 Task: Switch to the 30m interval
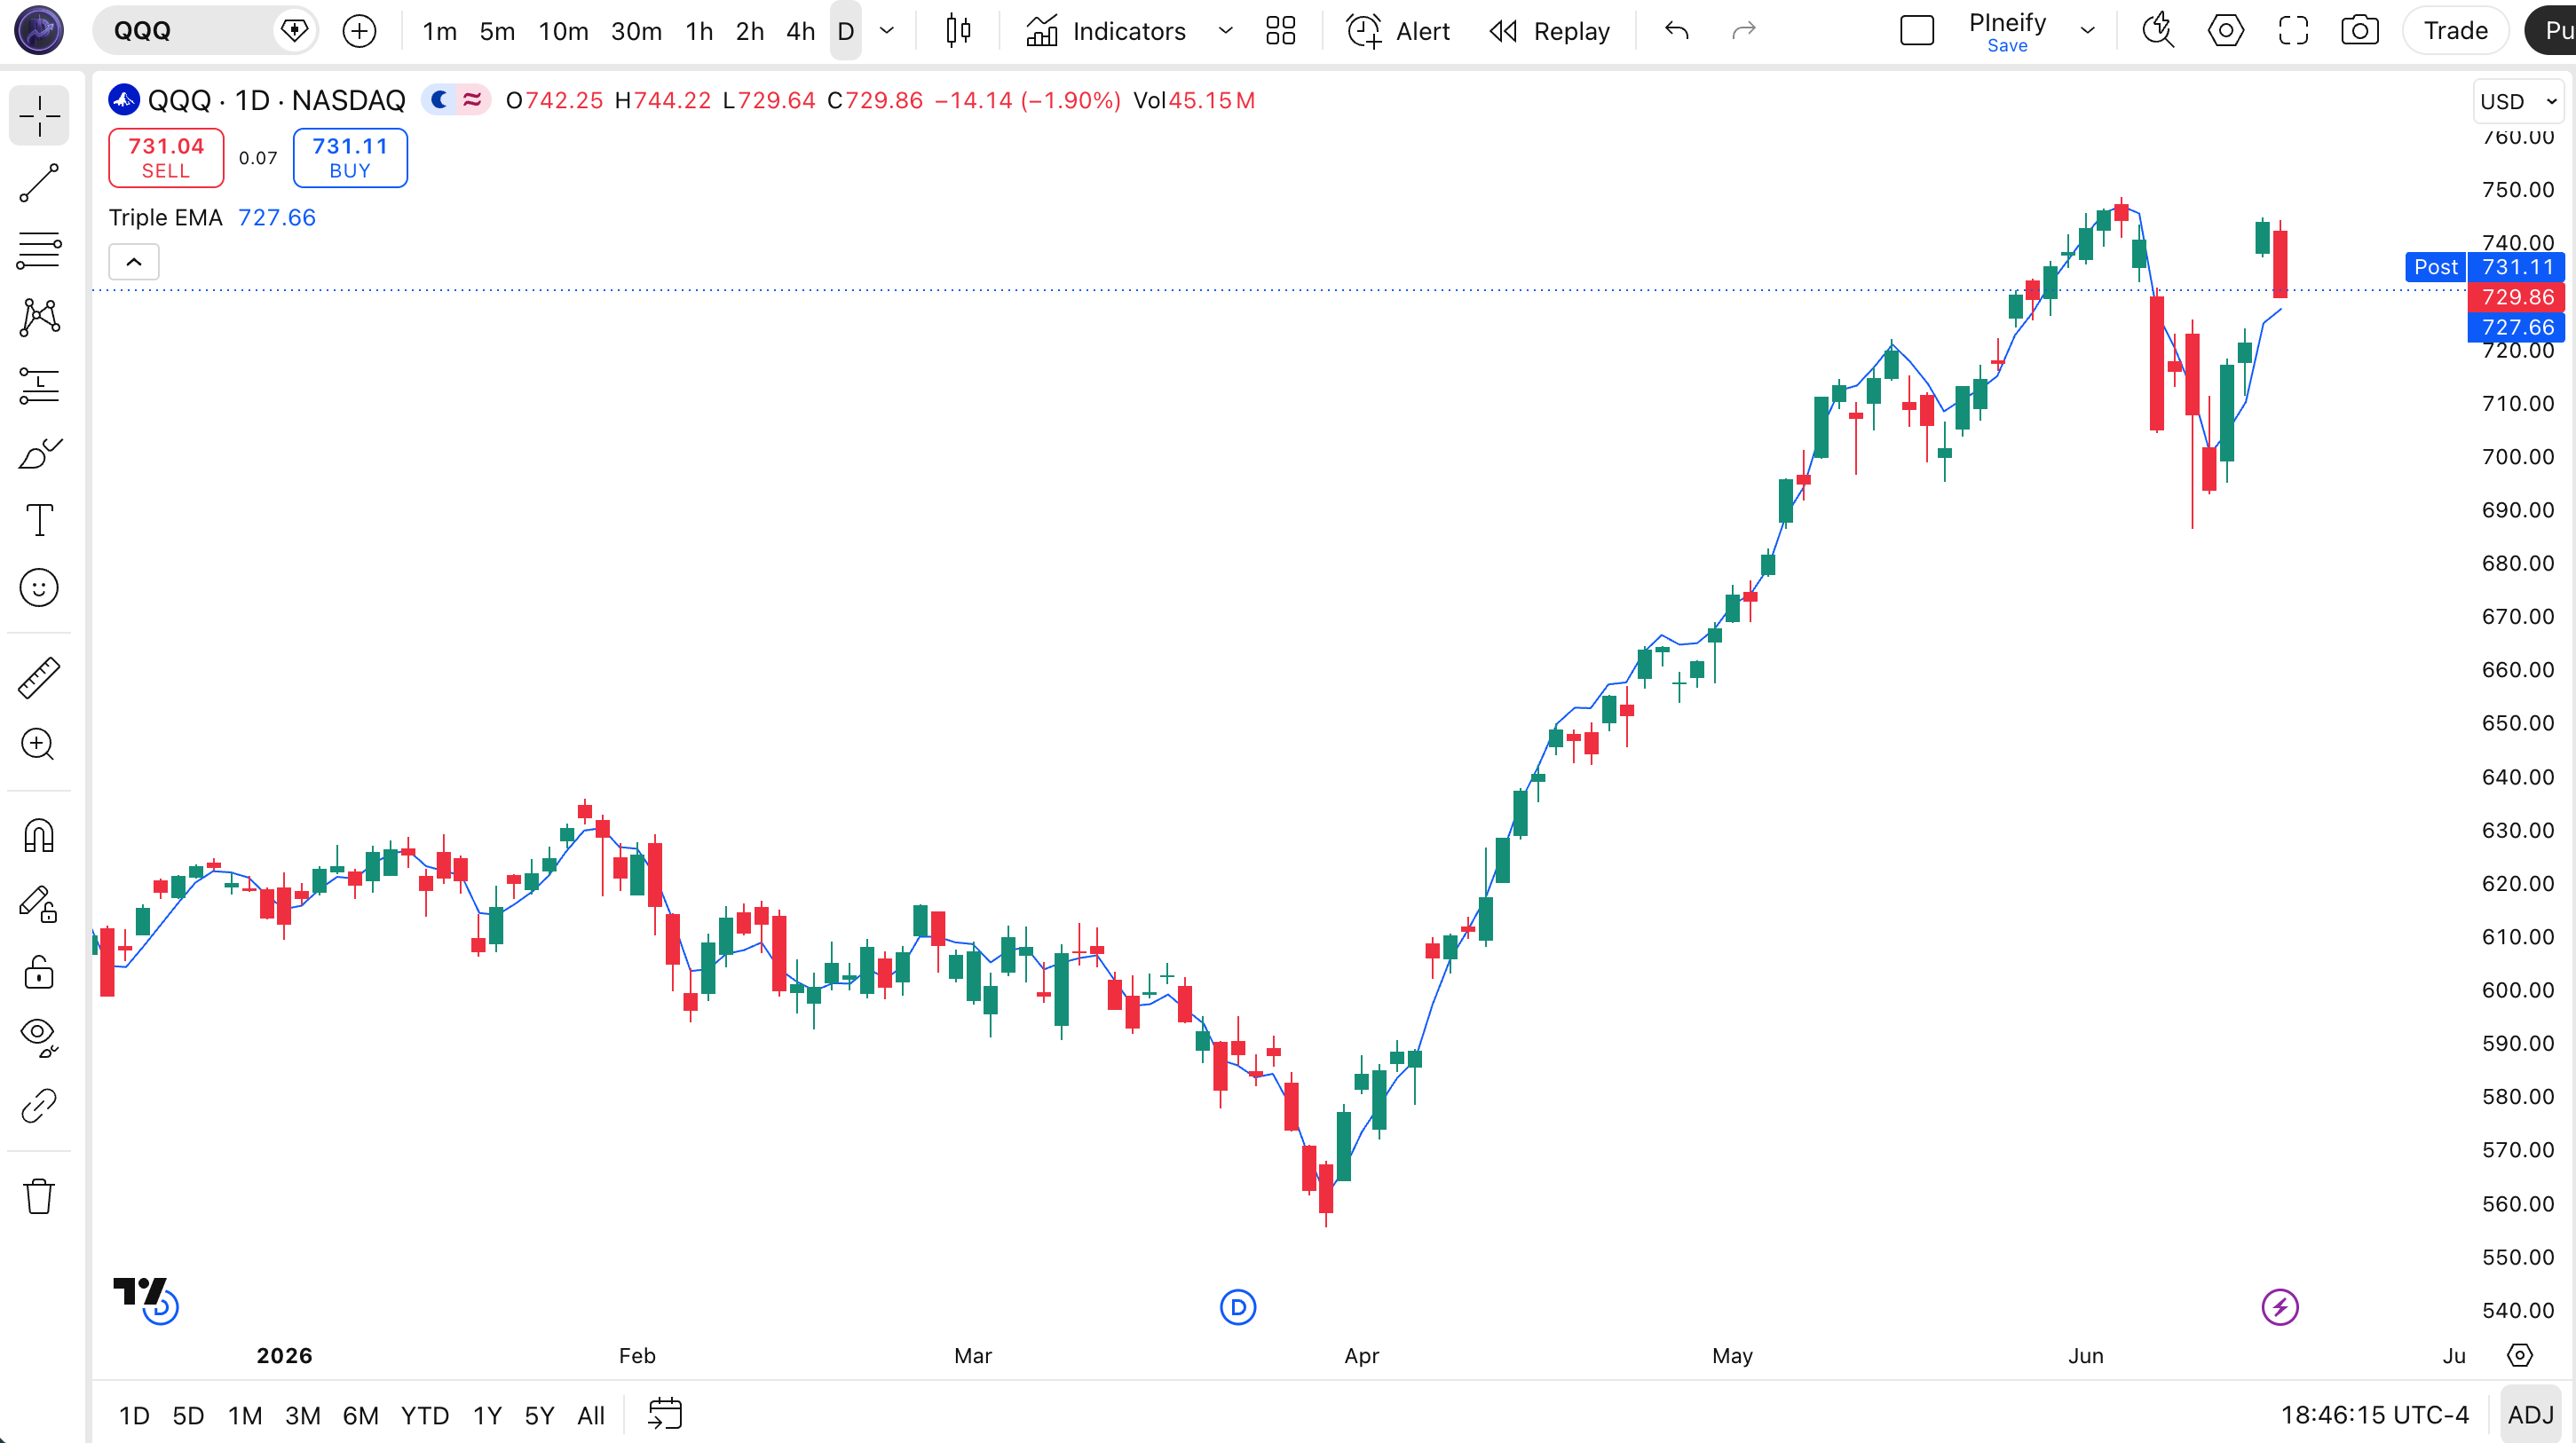pyautogui.click(x=636, y=31)
